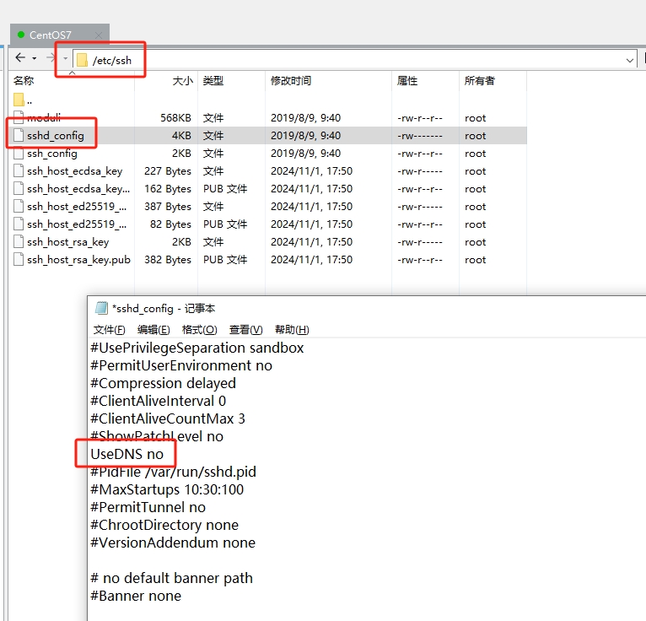Open the 查看(V) menu in Notepad

246,330
